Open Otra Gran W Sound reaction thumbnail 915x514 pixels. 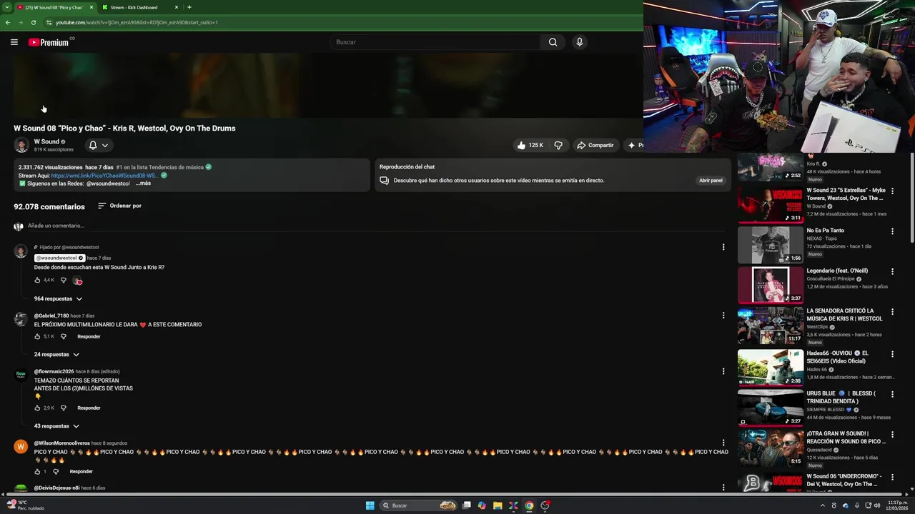[x=771, y=448]
